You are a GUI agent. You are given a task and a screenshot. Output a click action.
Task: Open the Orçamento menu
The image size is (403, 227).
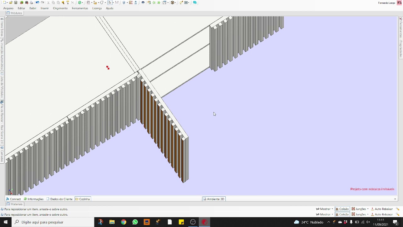pos(60,8)
